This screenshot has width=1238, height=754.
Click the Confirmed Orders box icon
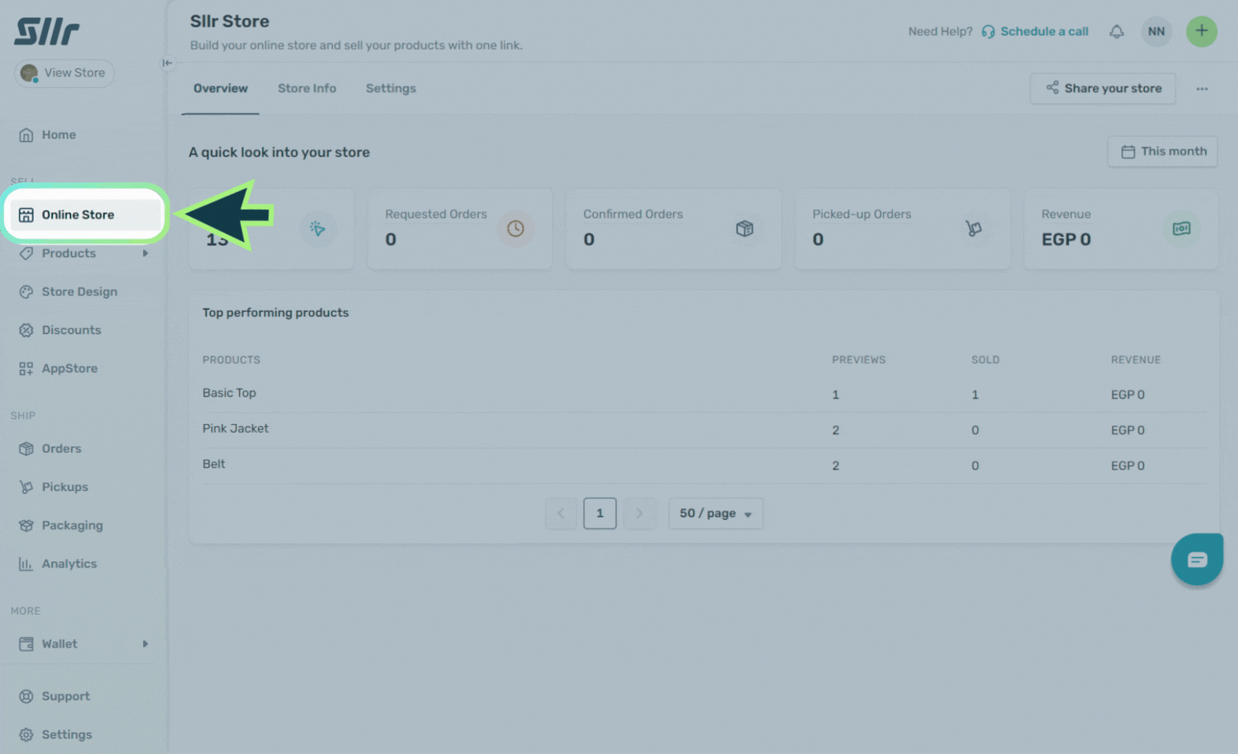coord(745,229)
